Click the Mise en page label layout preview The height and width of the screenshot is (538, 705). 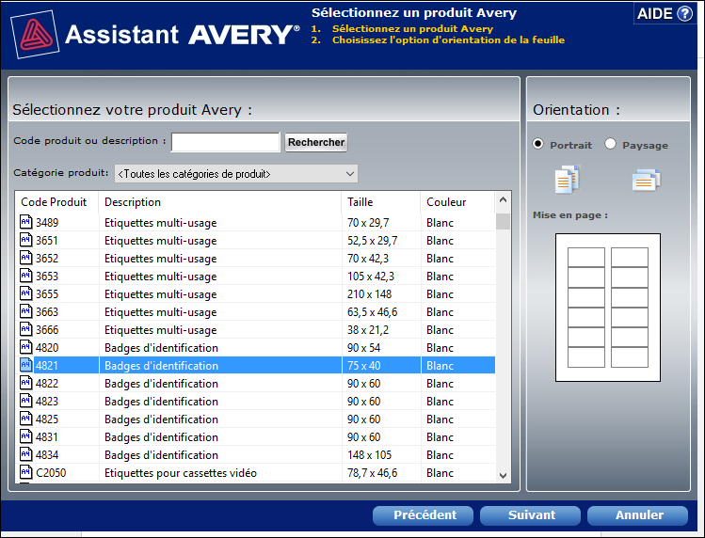click(608, 308)
